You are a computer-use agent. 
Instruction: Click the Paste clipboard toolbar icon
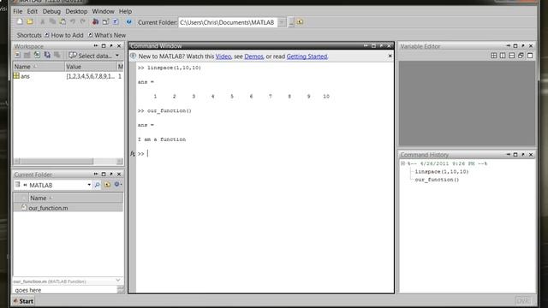pos(63,22)
